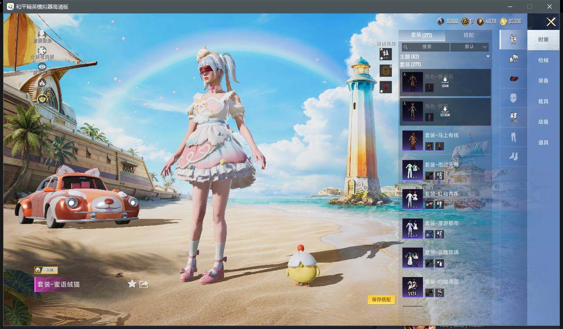This screenshot has width=563, height=329.
Task: Click second small item icon under 套装-马上有钱
Action: click(x=440, y=146)
